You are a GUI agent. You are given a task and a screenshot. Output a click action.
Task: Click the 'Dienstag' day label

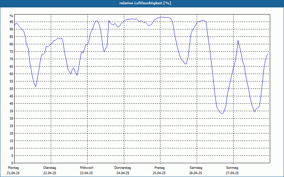pos(50,168)
